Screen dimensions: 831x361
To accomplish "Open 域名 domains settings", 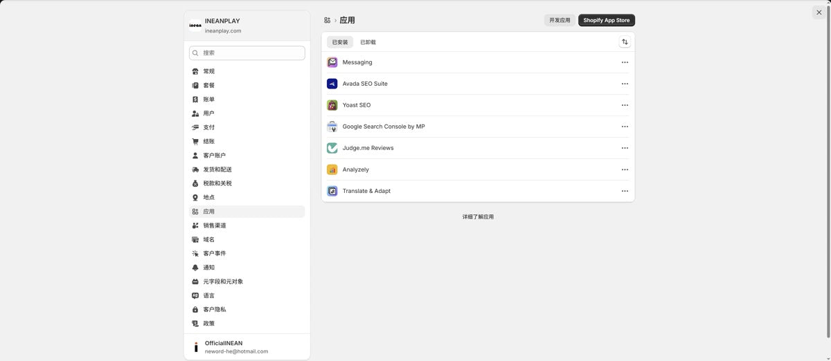I will click(247, 239).
